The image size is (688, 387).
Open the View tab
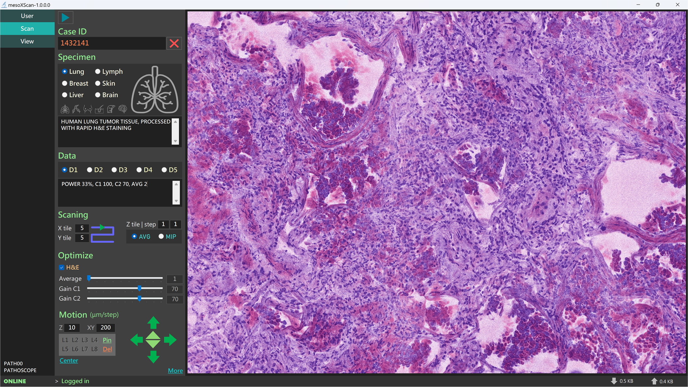[27, 41]
